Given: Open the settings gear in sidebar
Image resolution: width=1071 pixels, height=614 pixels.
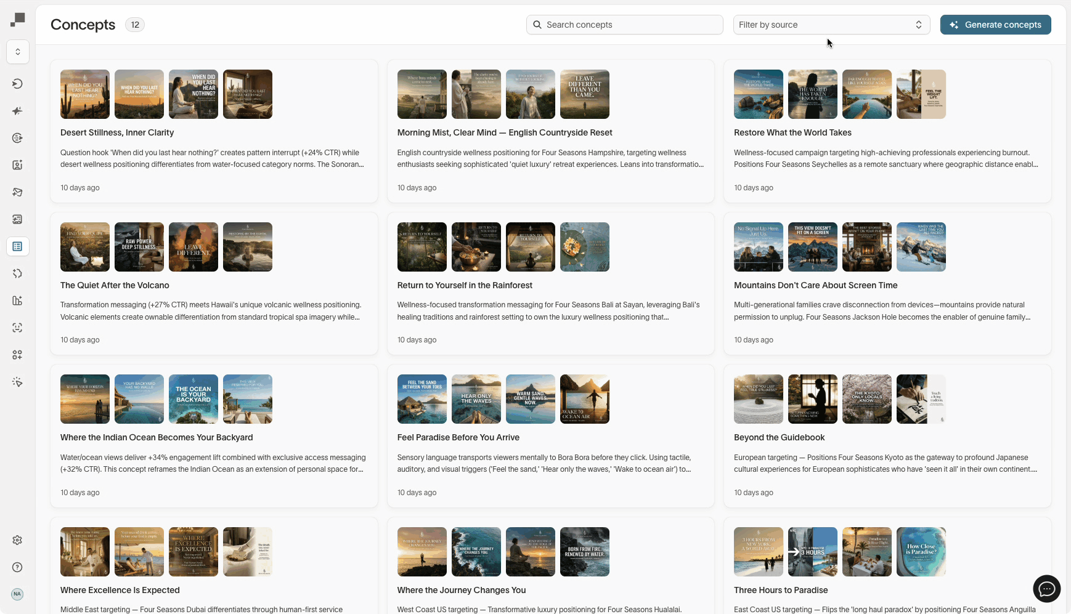Looking at the screenshot, I should [x=17, y=540].
